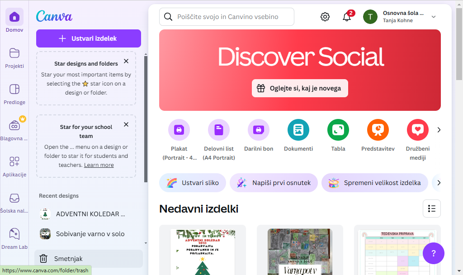Dismiss the Star for your school team tip
The width and height of the screenshot is (463, 275).
tap(126, 124)
